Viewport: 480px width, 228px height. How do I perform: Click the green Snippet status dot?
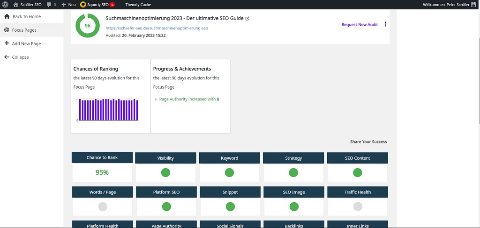pyautogui.click(x=230, y=207)
